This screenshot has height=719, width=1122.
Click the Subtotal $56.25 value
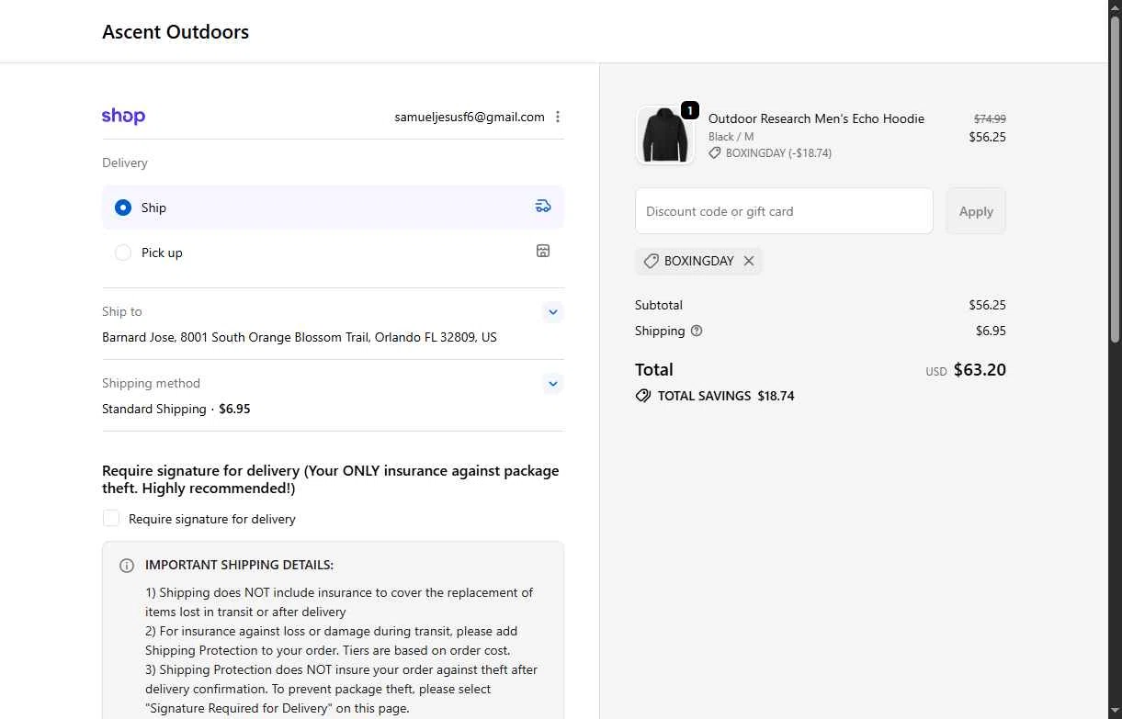click(987, 305)
